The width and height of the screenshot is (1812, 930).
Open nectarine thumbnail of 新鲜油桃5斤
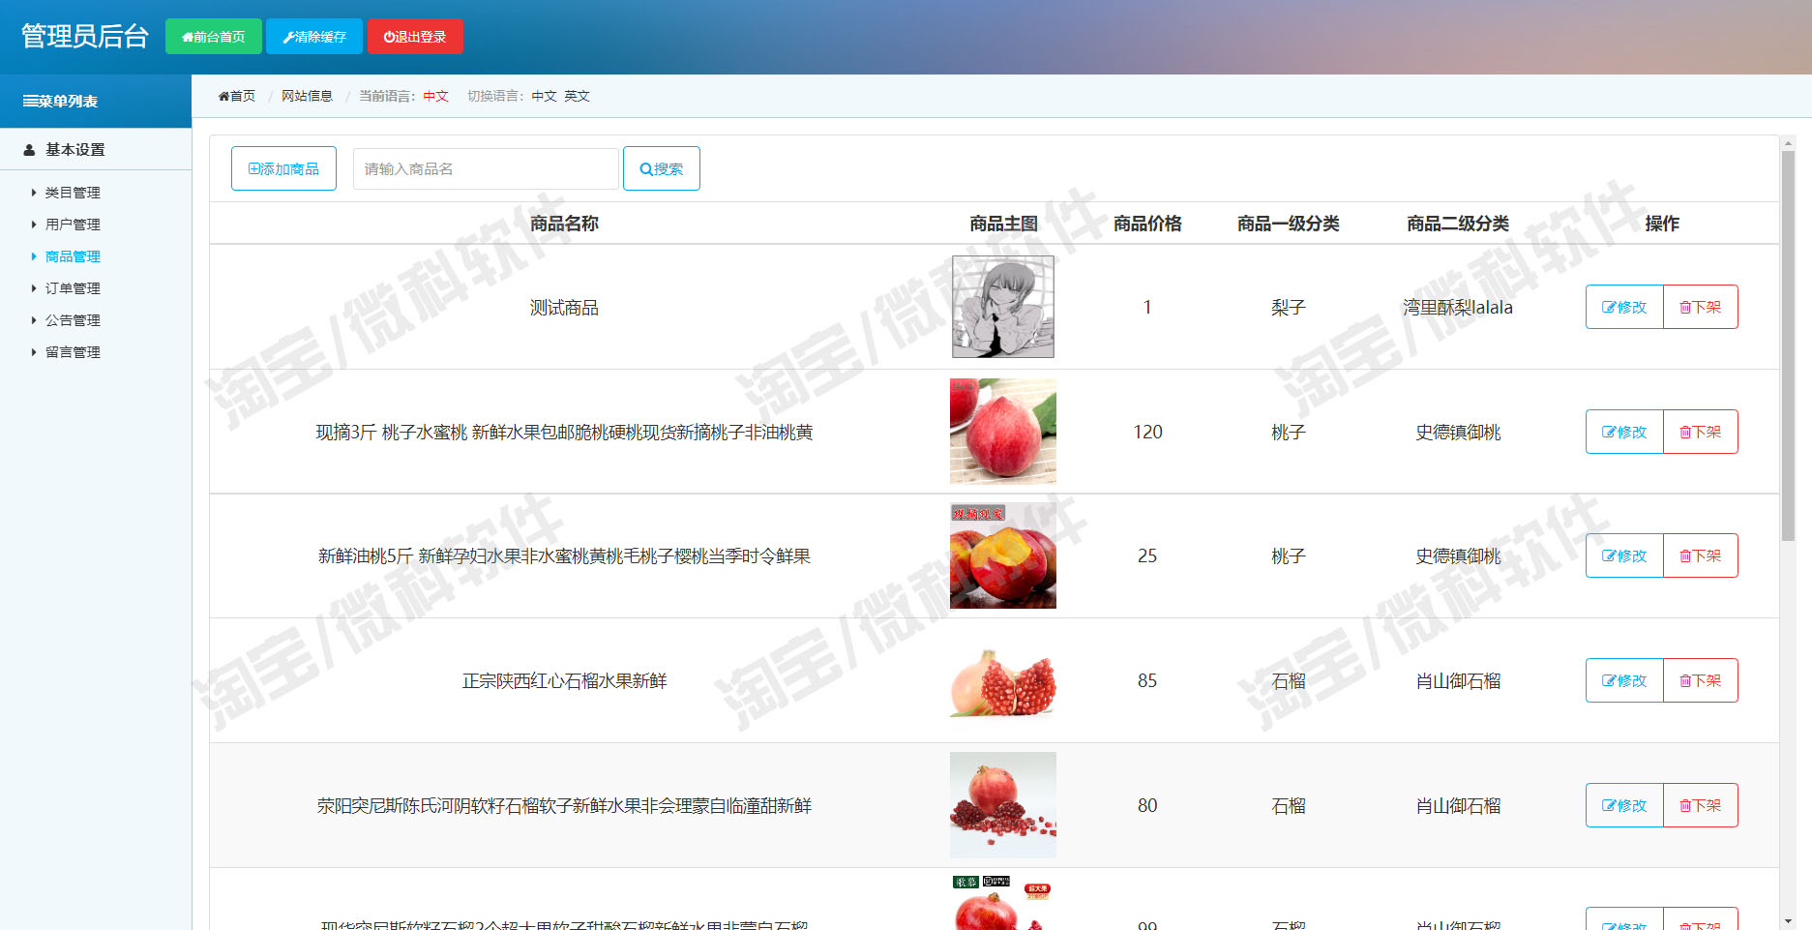point(1003,555)
